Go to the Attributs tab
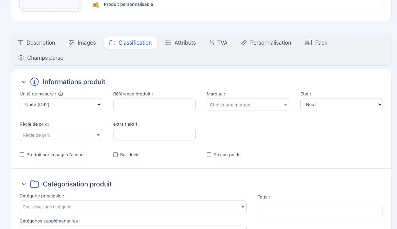 point(181,43)
